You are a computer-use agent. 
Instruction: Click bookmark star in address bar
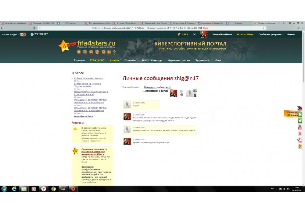pos(264,28)
